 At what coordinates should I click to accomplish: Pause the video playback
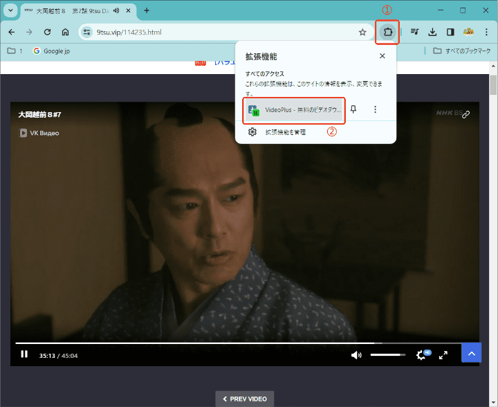tap(24, 354)
